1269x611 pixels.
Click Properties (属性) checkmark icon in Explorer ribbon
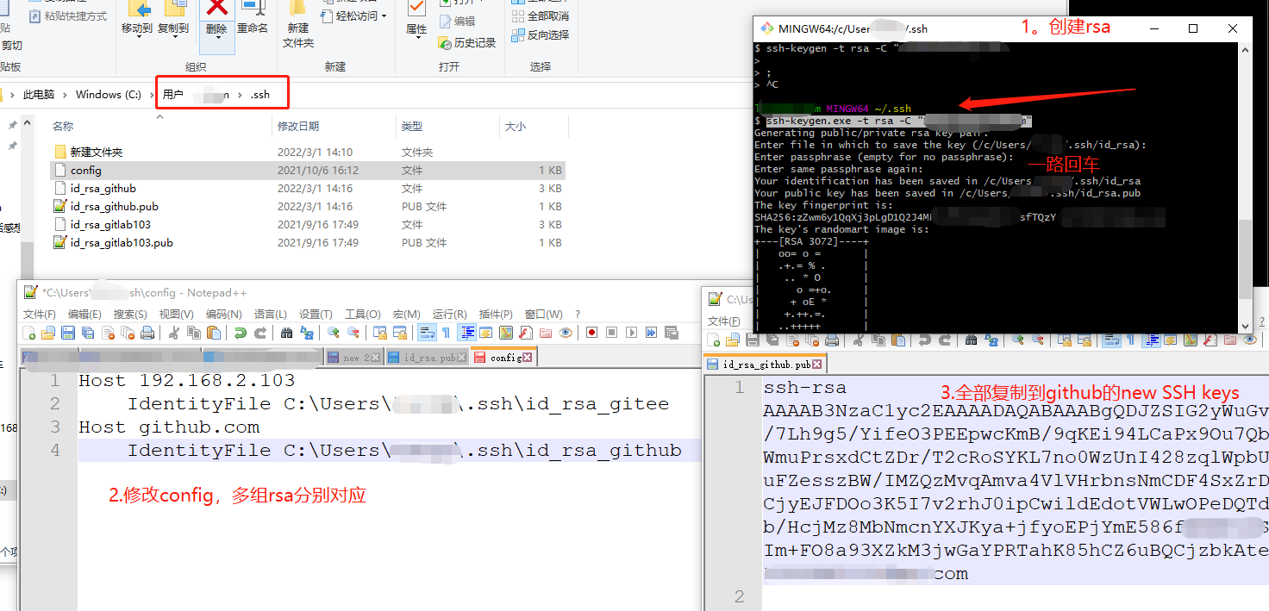[x=416, y=7]
